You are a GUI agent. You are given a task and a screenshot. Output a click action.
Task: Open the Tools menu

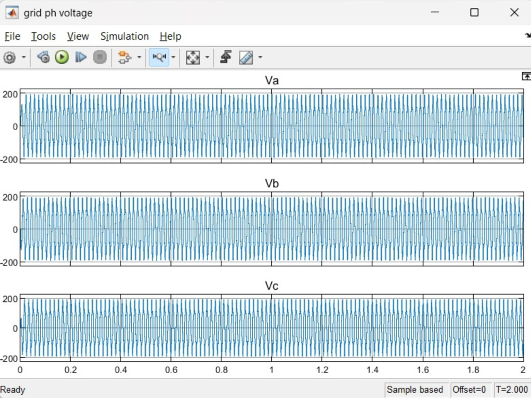click(x=44, y=36)
